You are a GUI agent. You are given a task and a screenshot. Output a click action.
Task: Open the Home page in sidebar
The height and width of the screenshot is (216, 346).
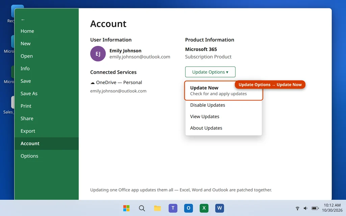tap(47, 31)
